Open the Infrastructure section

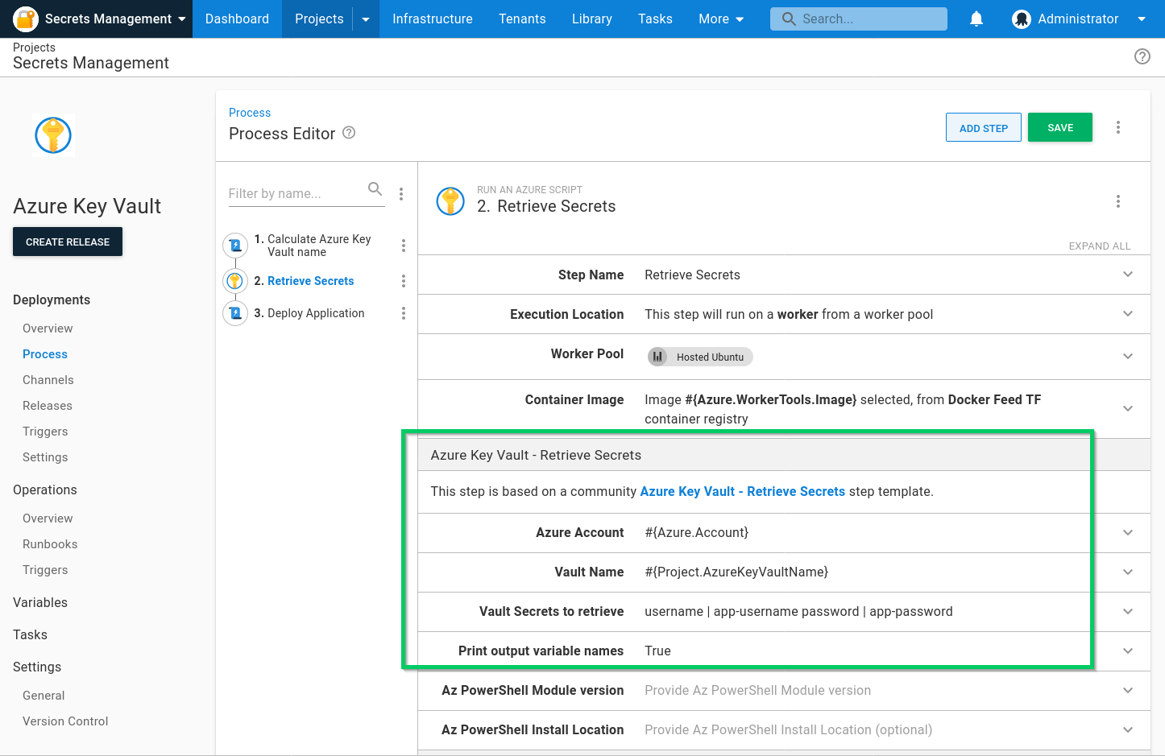[432, 18]
